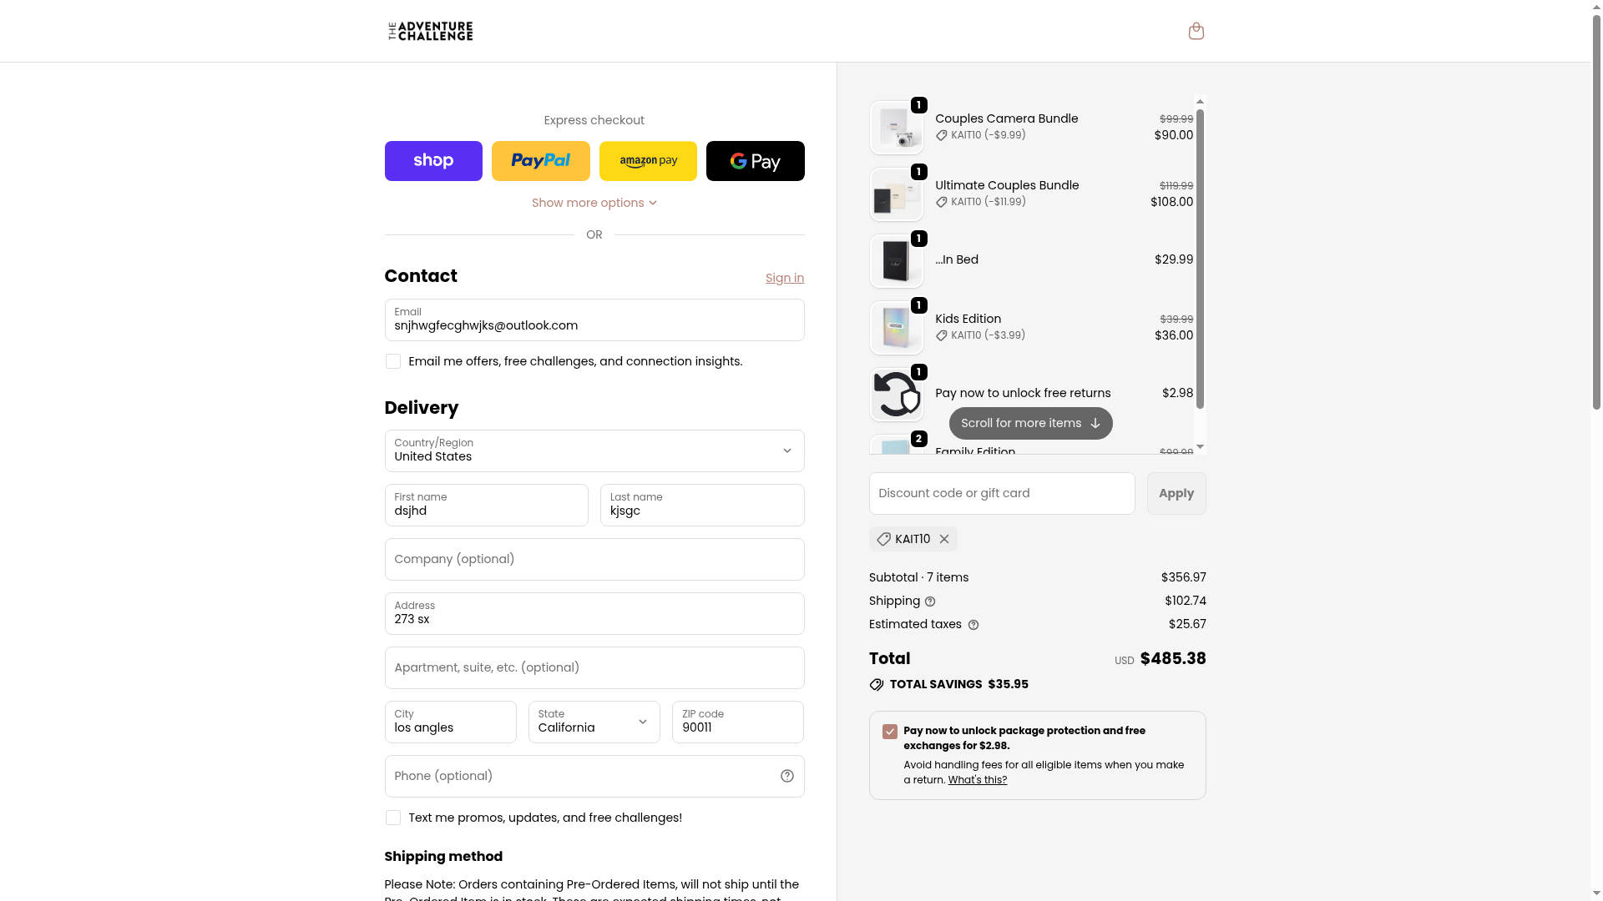1603x901 pixels.
Task: Click the Apply discount button
Action: point(1176,493)
